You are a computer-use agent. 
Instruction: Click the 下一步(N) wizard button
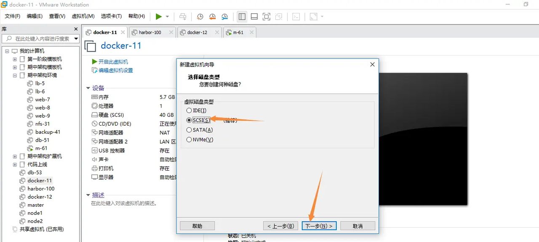tap(319, 226)
